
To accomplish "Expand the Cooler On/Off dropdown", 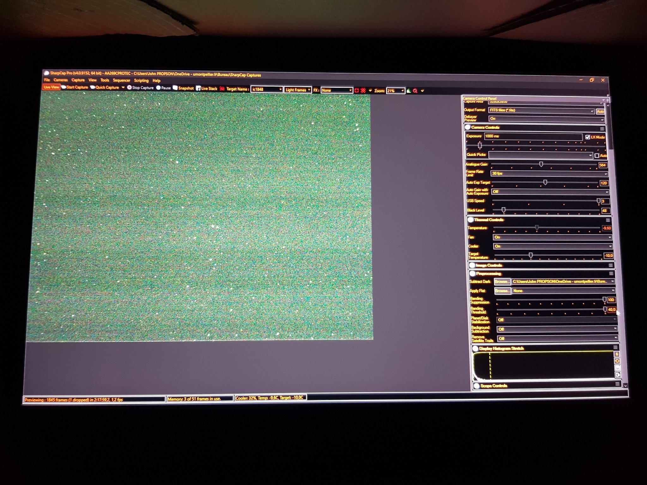I will click(x=552, y=246).
